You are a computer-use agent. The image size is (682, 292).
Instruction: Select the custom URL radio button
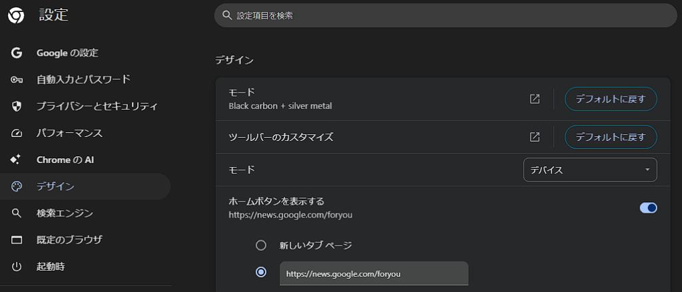pos(261,273)
